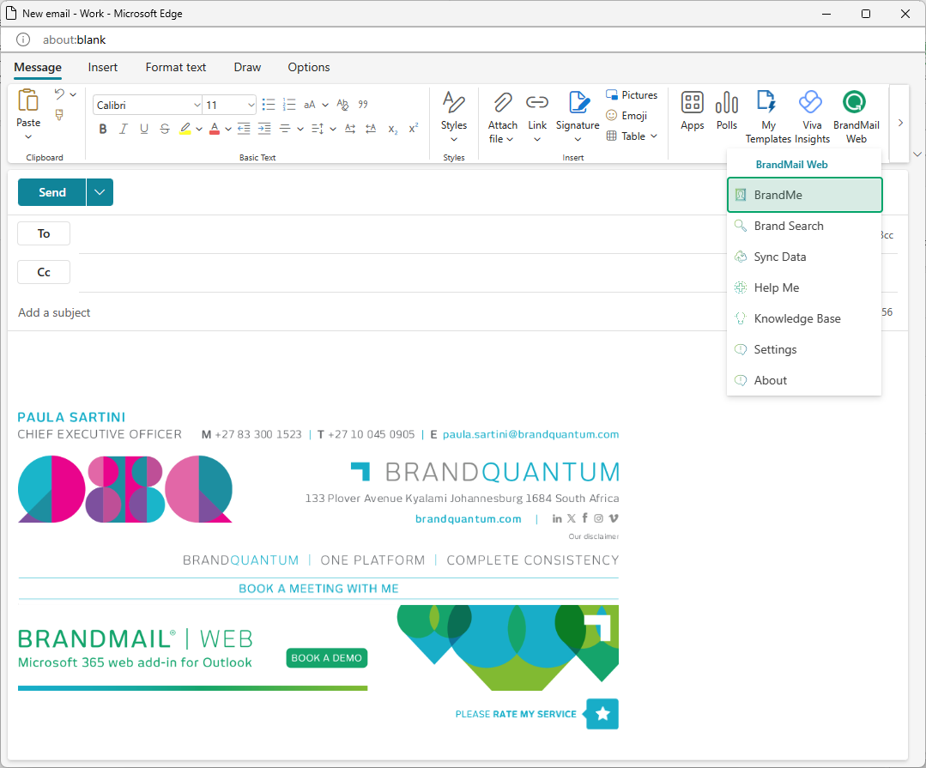Click the Paste clipboard icon
The image size is (926, 768).
pos(27,100)
